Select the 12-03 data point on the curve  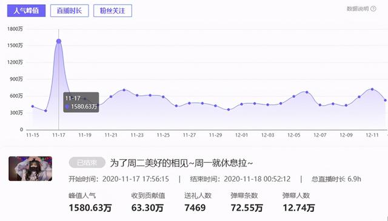[268, 105]
